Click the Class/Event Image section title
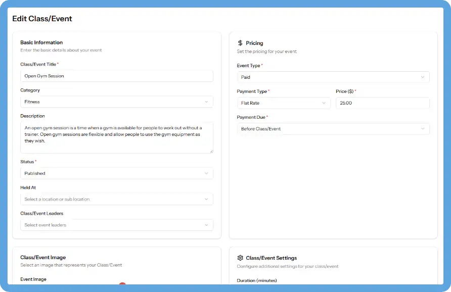451x292 pixels. (x=42, y=257)
